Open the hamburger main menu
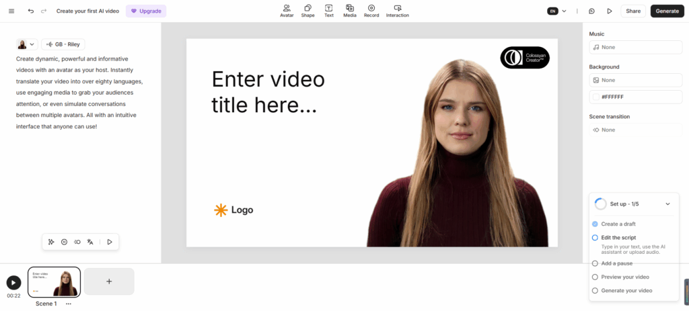Image resolution: width=689 pixels, height=311 pixels. click(x=11, y=11)
